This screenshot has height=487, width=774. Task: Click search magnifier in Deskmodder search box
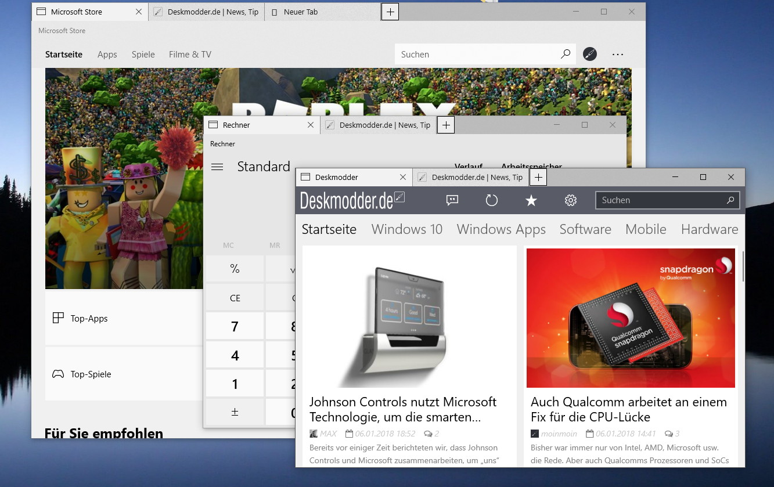[730, 200]
